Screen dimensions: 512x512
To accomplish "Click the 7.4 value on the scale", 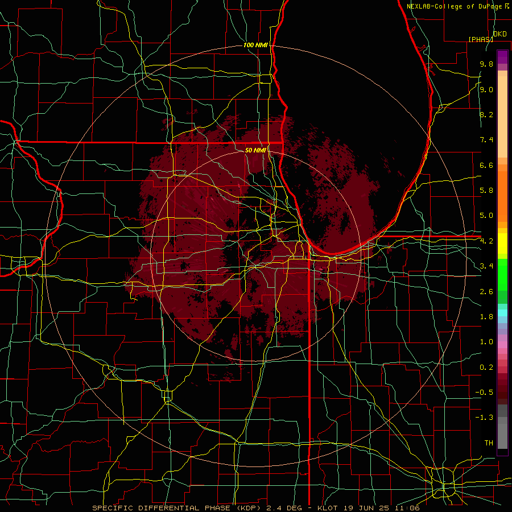I will [x=486, y=140].
